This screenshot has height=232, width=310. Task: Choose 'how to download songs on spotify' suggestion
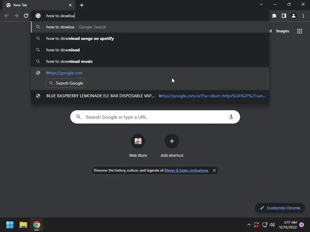(x=150, y=38)
